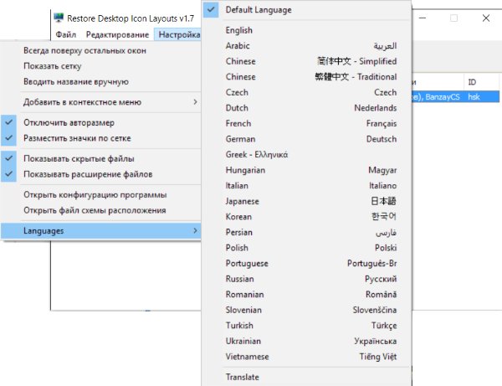
Task: Switch language to English
Action: 239,30
